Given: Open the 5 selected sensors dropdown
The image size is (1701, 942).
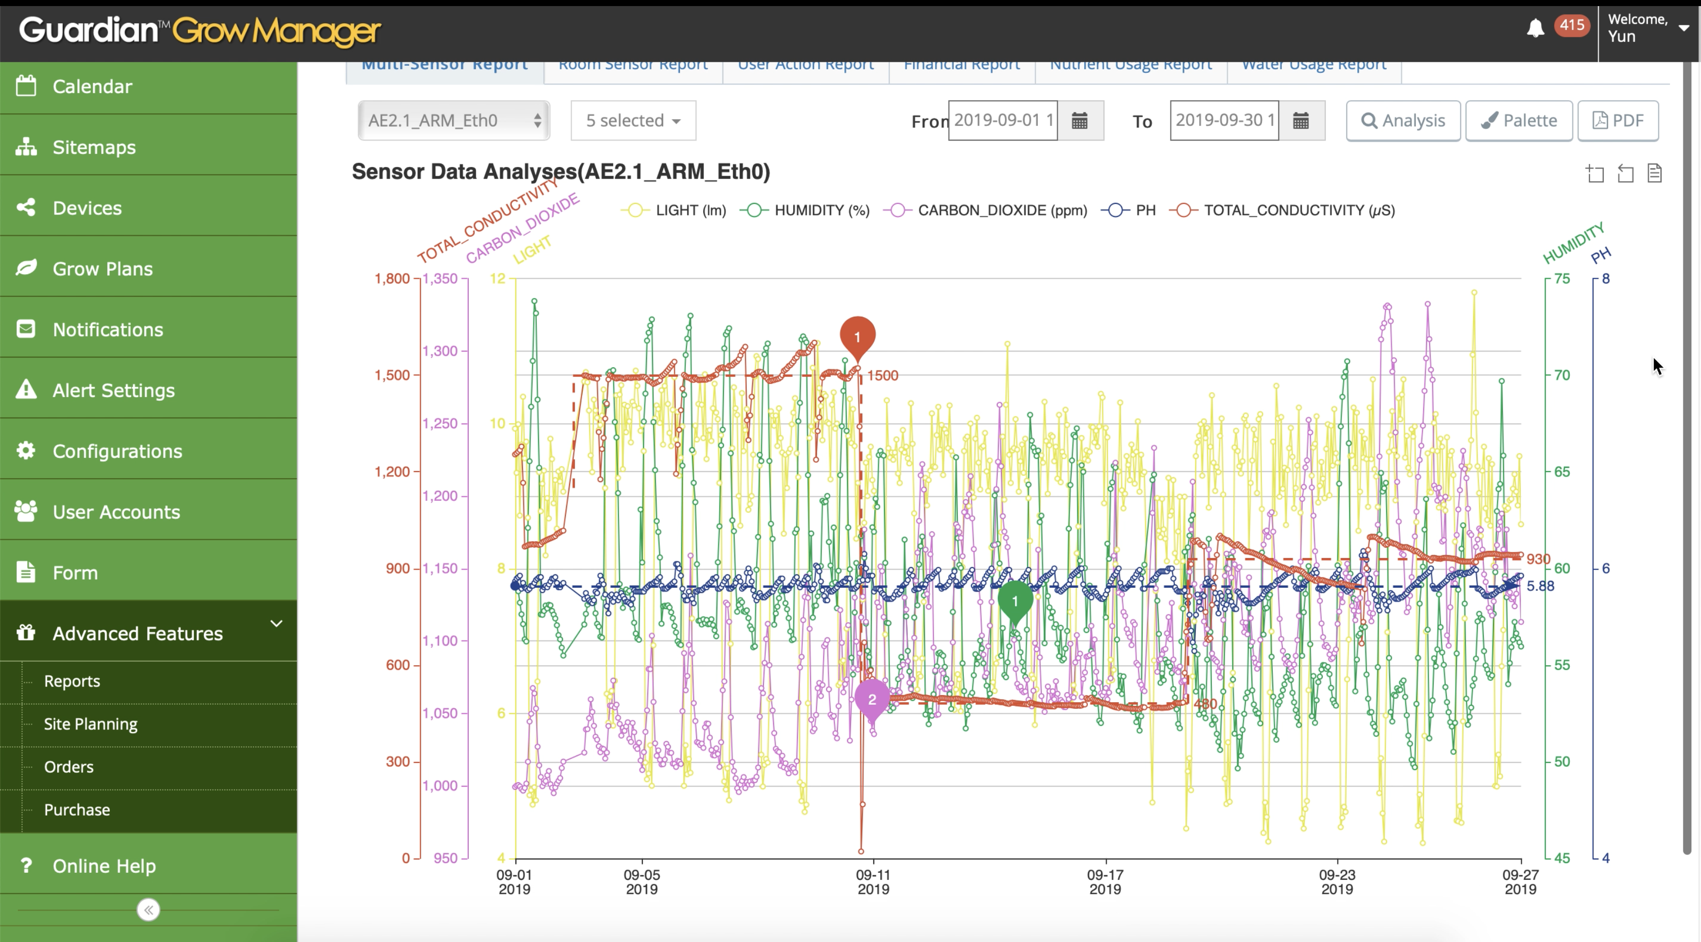Looking at the screenshot, I should (x=631, y=119).
